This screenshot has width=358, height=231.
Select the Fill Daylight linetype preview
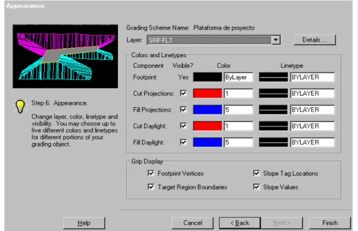tap(273, 142)
